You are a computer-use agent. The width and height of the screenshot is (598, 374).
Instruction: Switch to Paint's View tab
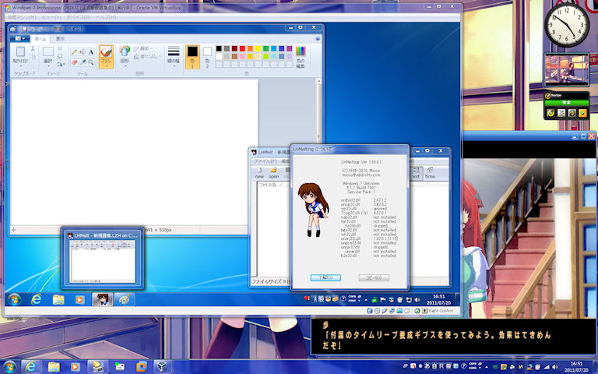coord(60,39)
